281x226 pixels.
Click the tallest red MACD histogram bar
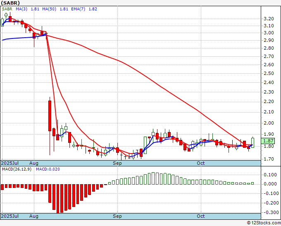point(57,198)
